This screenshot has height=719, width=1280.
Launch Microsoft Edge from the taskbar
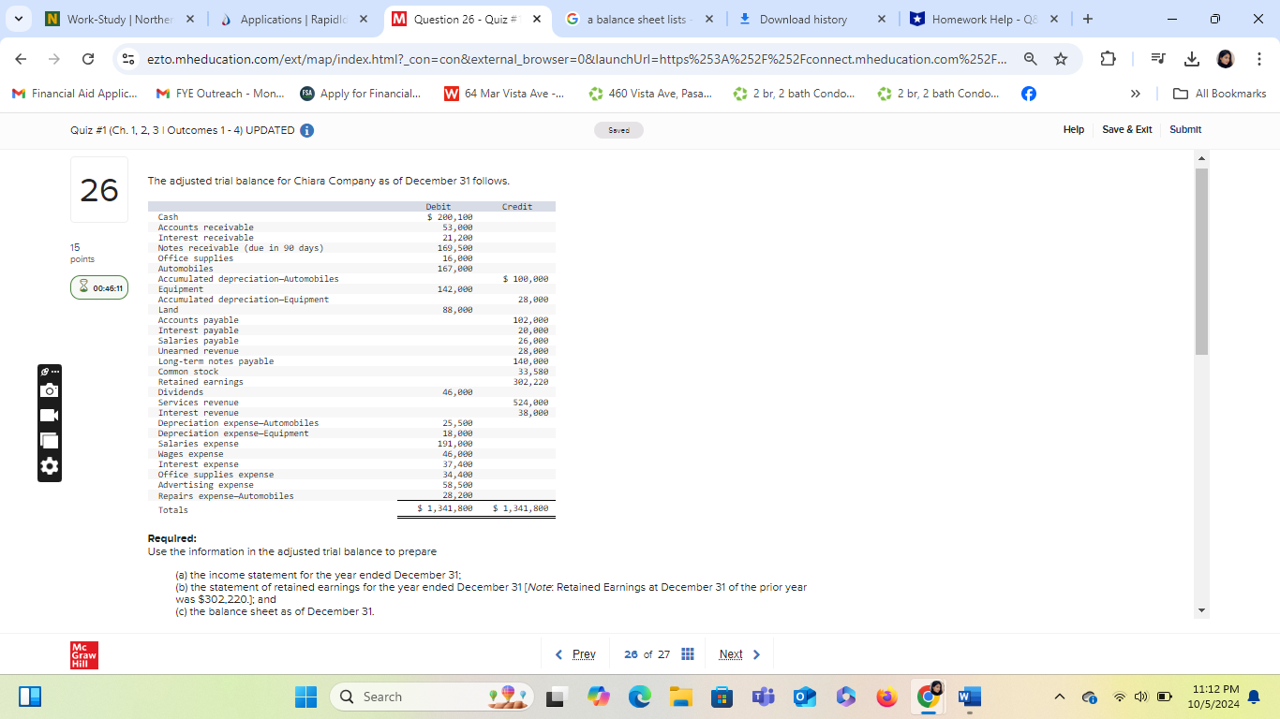[640, 697]
